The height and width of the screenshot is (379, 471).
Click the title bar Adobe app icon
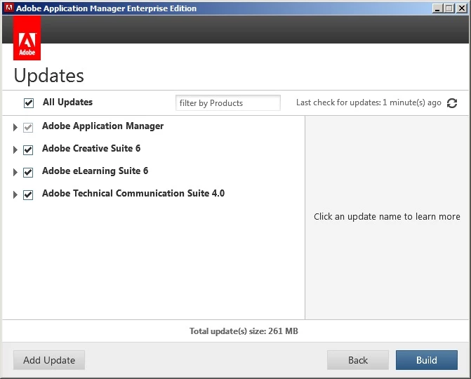(9, 8)
